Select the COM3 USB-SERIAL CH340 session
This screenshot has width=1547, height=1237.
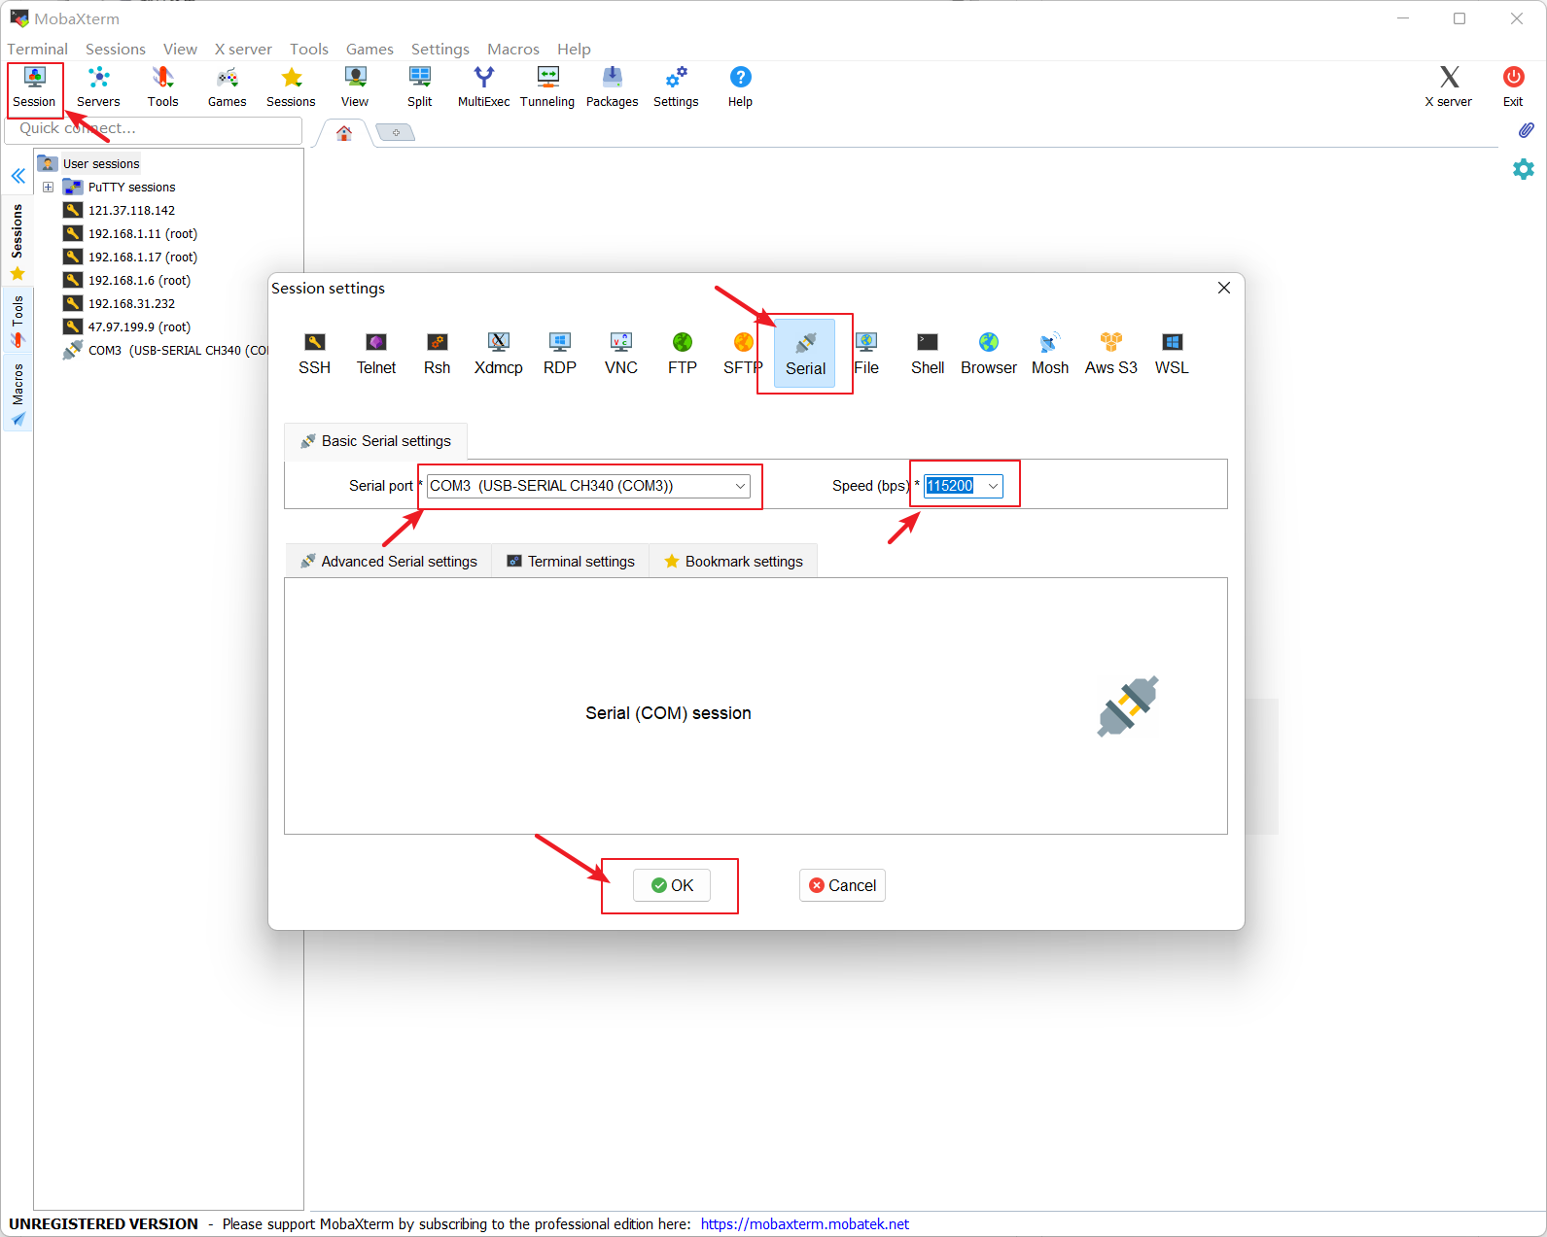165,350
